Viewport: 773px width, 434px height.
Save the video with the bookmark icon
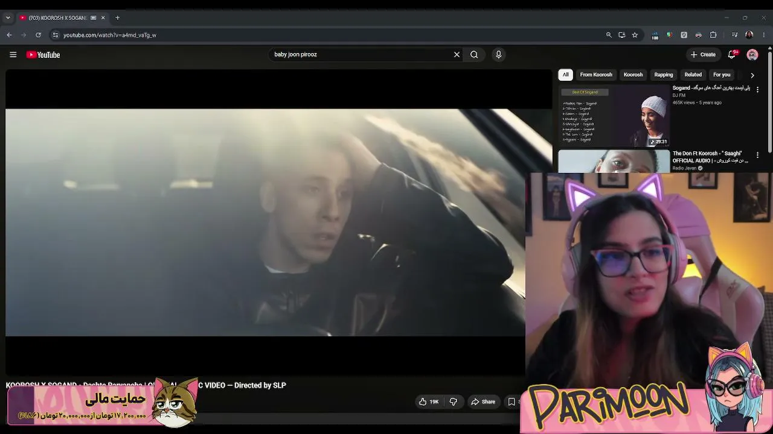(x=512, y=402)
